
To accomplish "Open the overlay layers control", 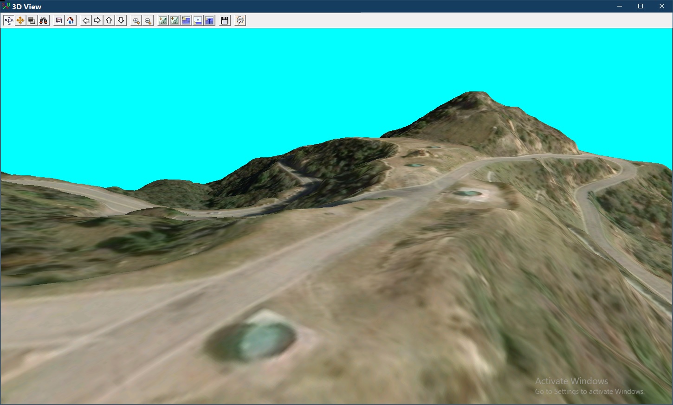I will [x=32, y=20].
